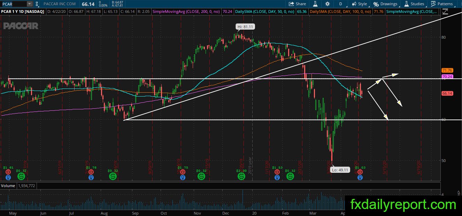Screen dimensions: 462x216
Task: Open chart settings gear icon
Action: (x=328, y=4)
